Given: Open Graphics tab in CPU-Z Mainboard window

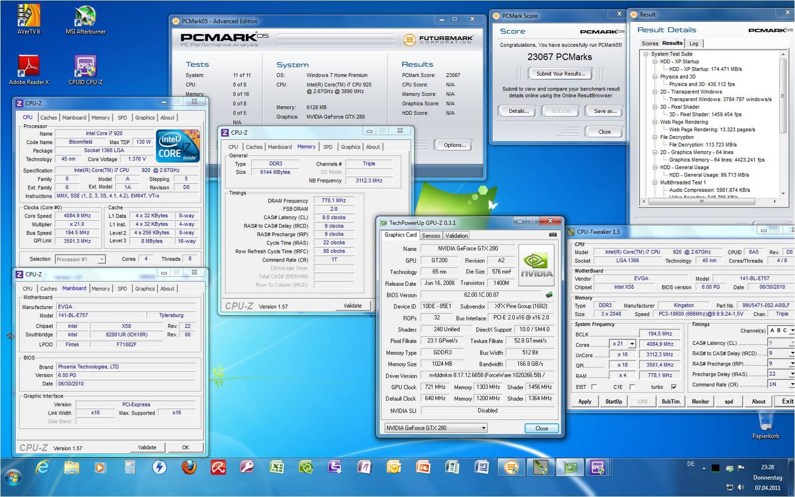Looking at the screenshot, I should [x=145, y=289].
